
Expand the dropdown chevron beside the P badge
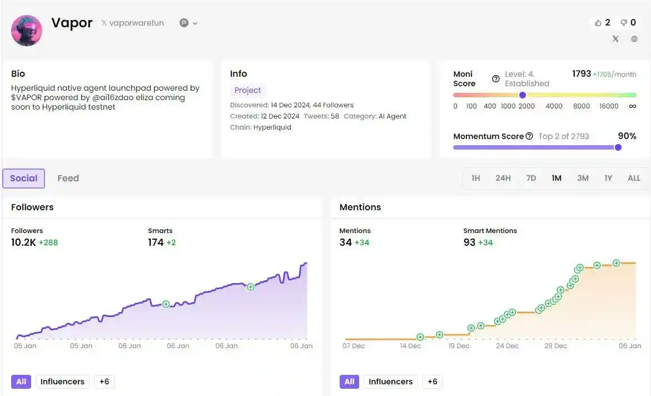(195, 23)
